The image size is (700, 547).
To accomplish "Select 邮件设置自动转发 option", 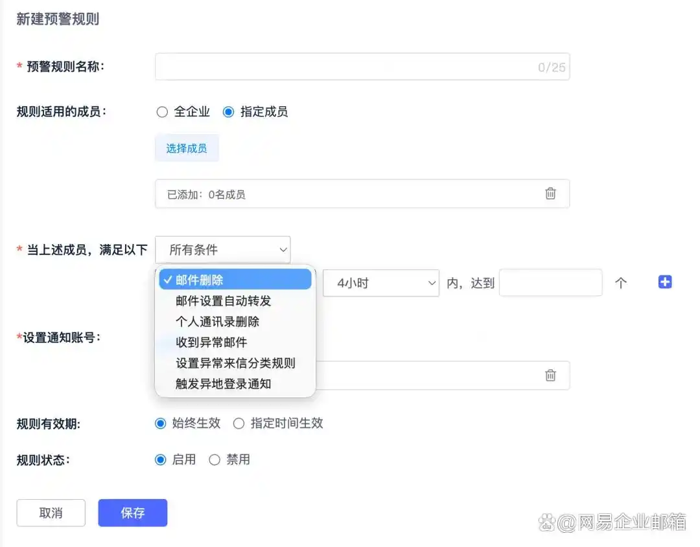I will (223, 300).
